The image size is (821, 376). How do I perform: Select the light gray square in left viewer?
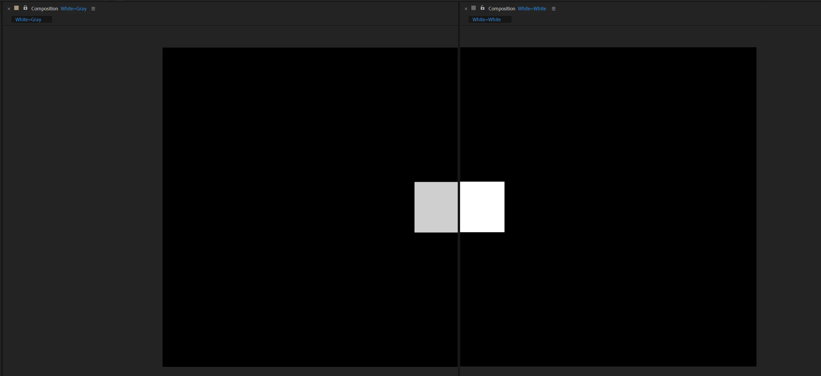coord(436,207)
